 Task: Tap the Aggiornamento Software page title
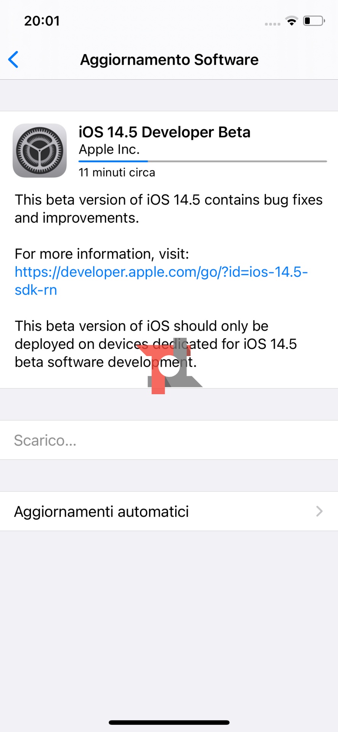tap(169, 60)
